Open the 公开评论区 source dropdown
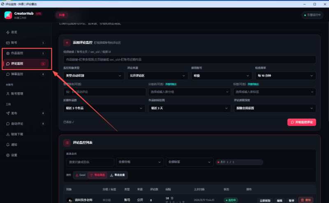The width and height of the screenshot is (329, 203). 158,76
